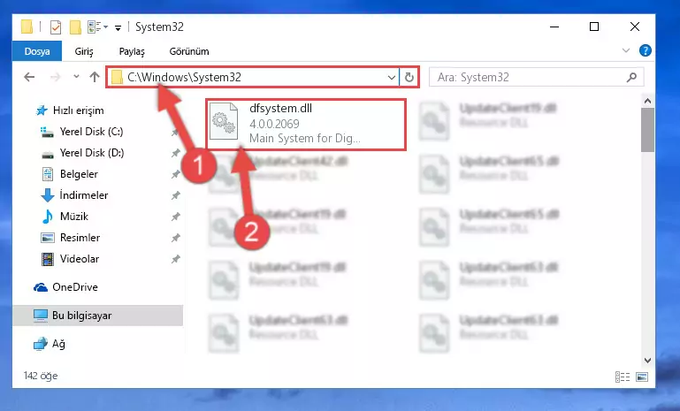Click the pin icon next to Yerel Disk (D:)
Screen dimensions: 680x411
[x=175, y=153]
